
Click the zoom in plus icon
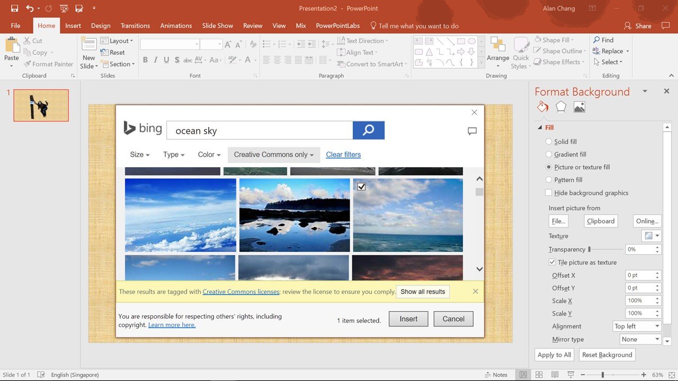(643, 375)
